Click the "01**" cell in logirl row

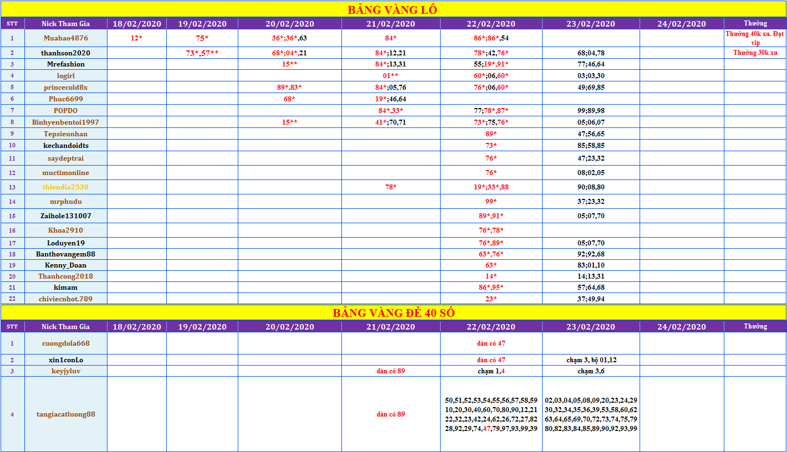[391, 76]
